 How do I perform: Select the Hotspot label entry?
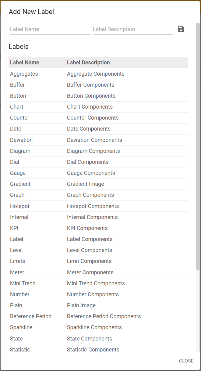click(20, 206)
